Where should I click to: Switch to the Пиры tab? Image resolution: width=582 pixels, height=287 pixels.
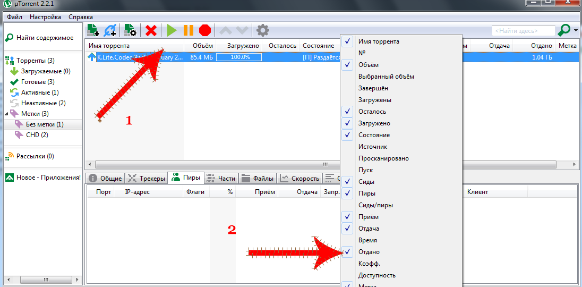[186, 178]
